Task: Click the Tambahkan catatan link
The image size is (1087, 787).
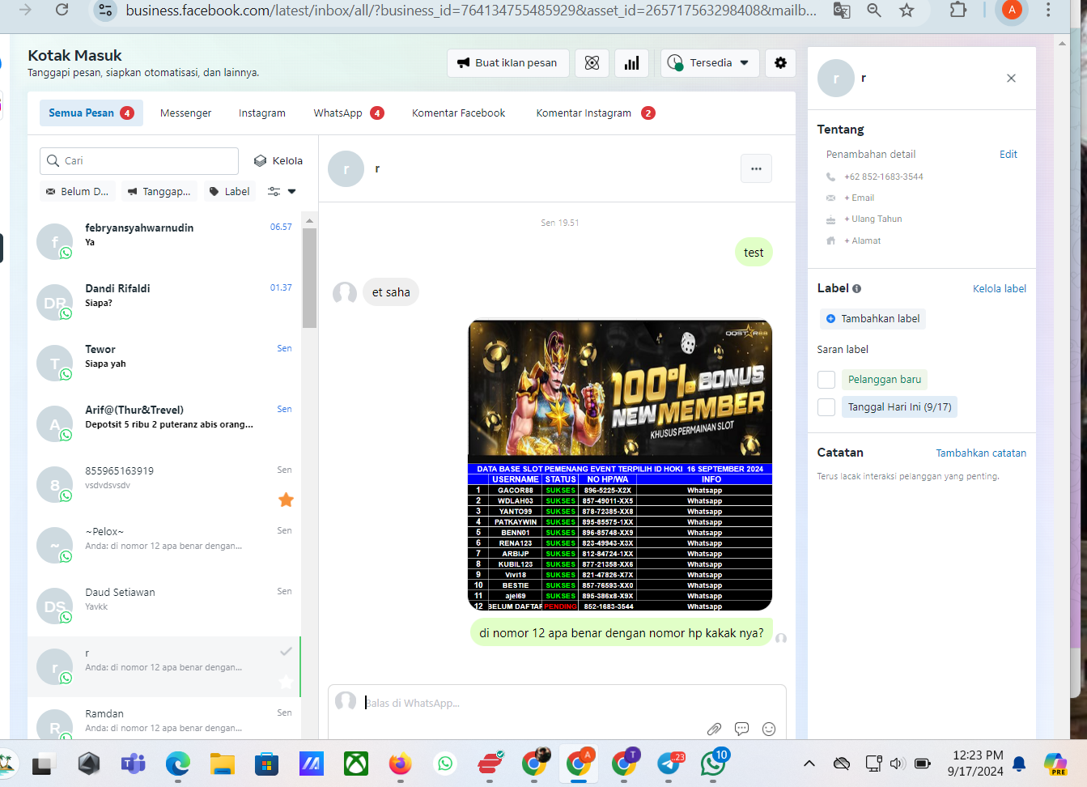Action: click(x=981, y=453)
